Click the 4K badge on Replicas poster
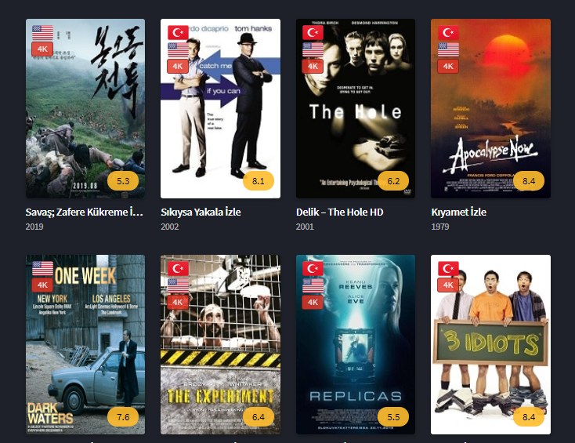575x443 pixels. pos(313,303)
